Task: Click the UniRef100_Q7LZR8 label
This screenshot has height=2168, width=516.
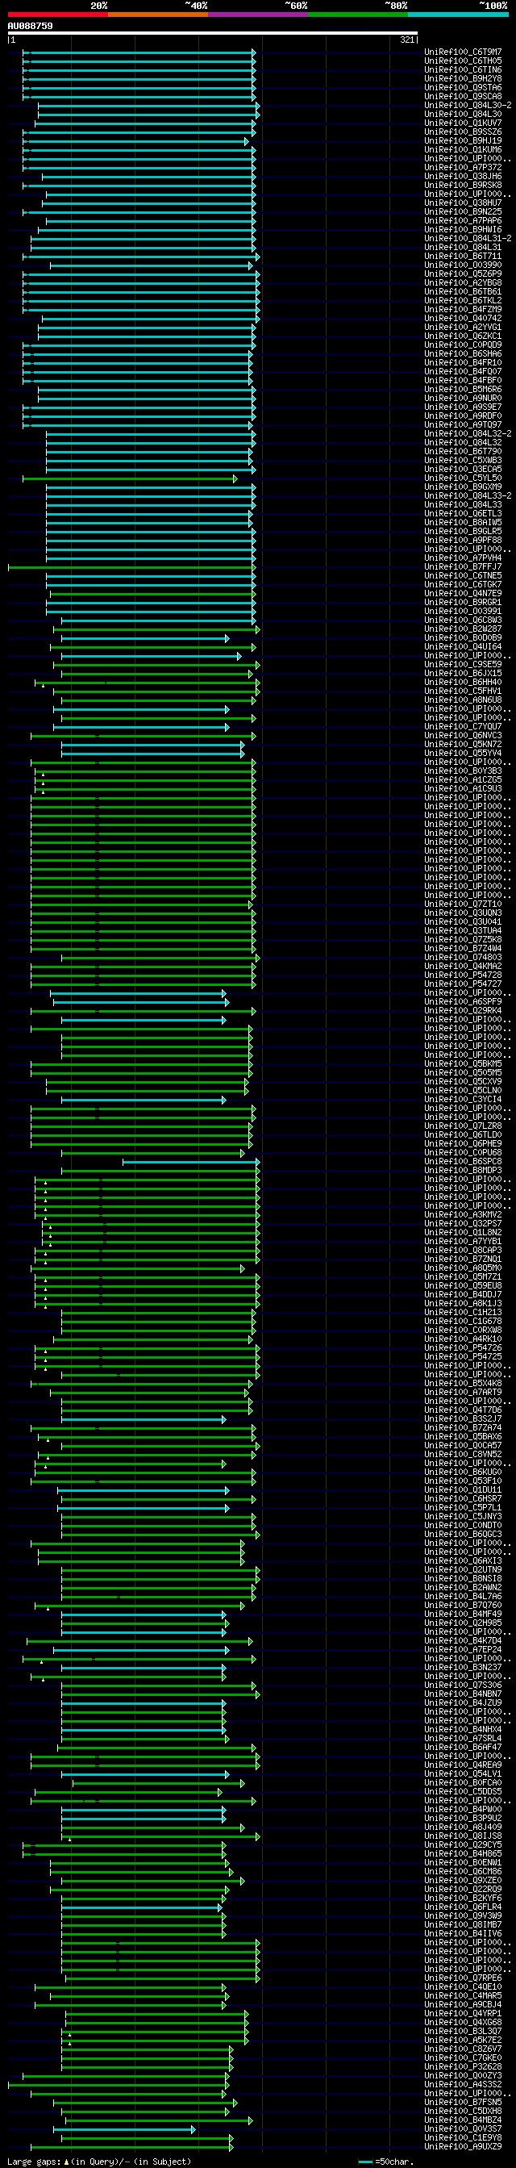Action: pyautogui.click(x=463, y=1126)
